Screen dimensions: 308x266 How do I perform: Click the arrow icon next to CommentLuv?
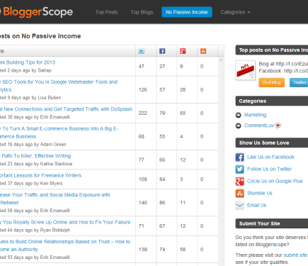click(x=239, y=126)
